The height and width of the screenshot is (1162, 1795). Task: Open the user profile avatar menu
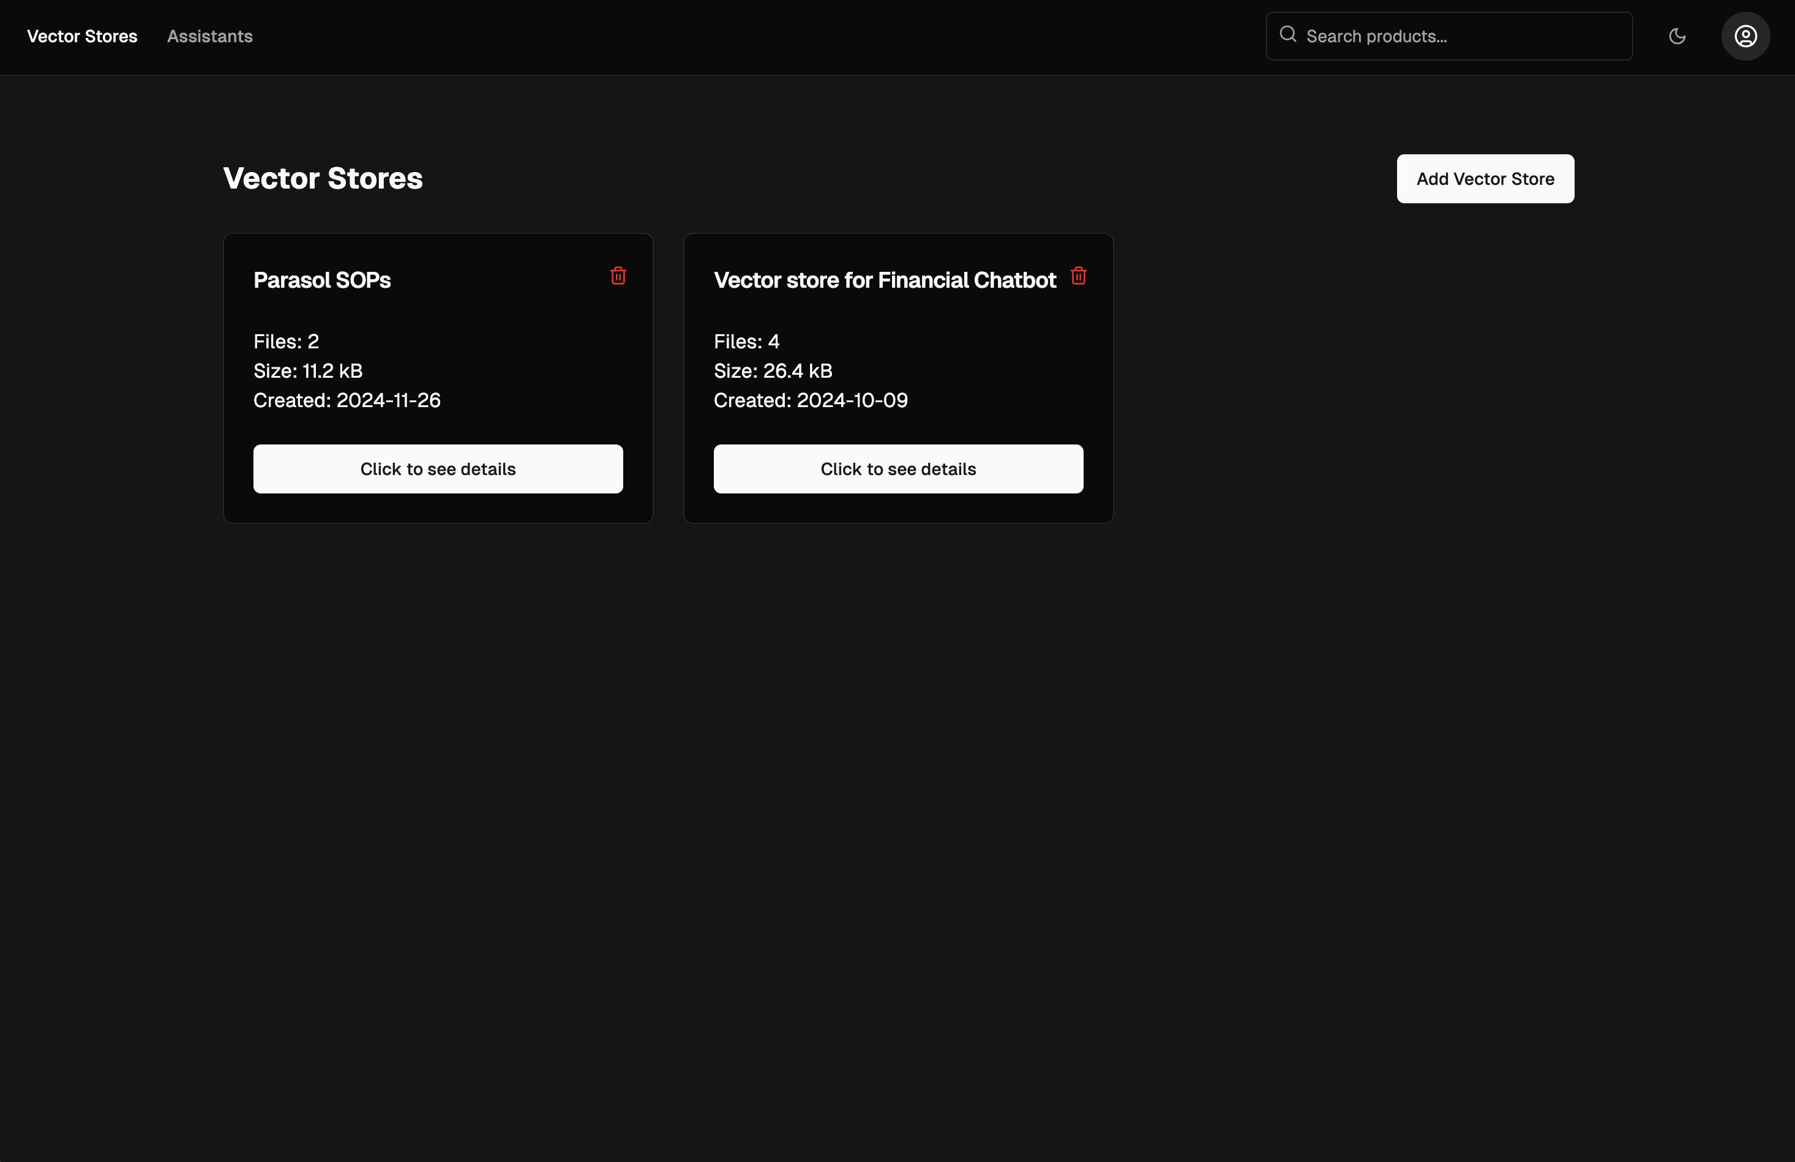click(x=1744, y=36)
